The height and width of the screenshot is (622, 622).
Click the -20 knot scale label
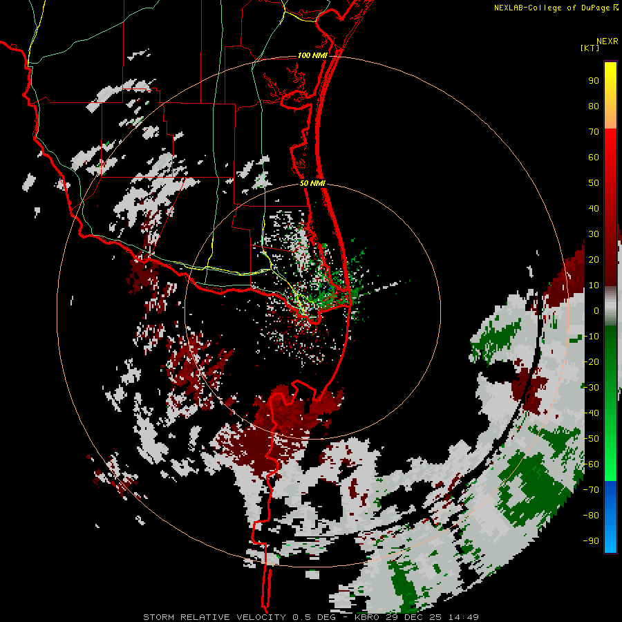(x=591, y=362)
